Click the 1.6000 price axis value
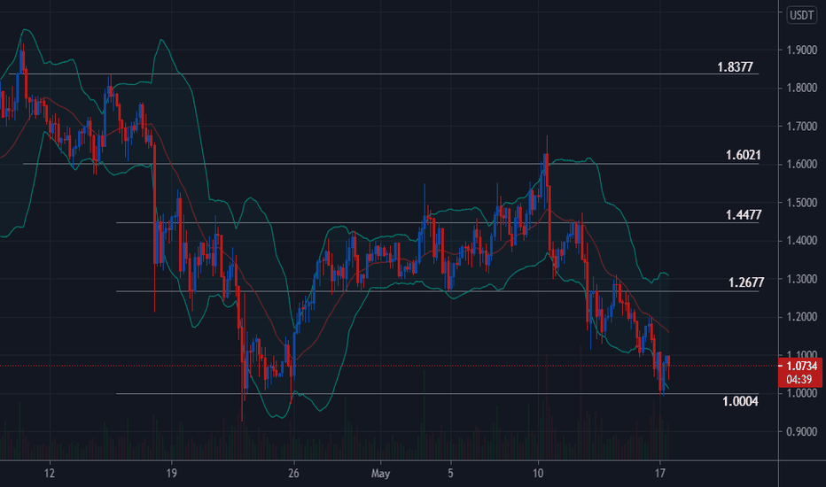 click(x=801, y=165)
